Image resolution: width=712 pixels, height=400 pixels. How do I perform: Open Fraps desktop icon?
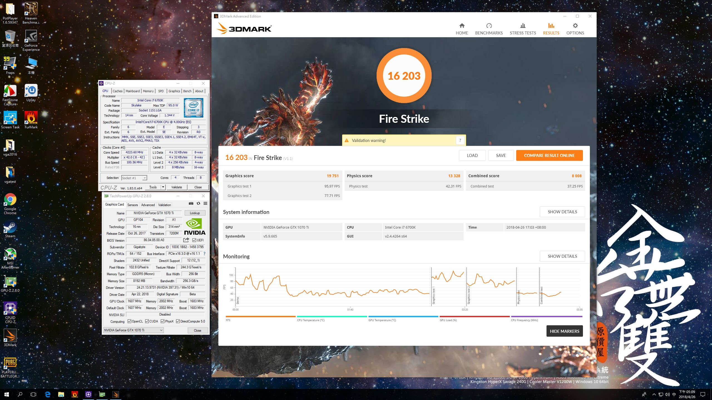[10, 65]
